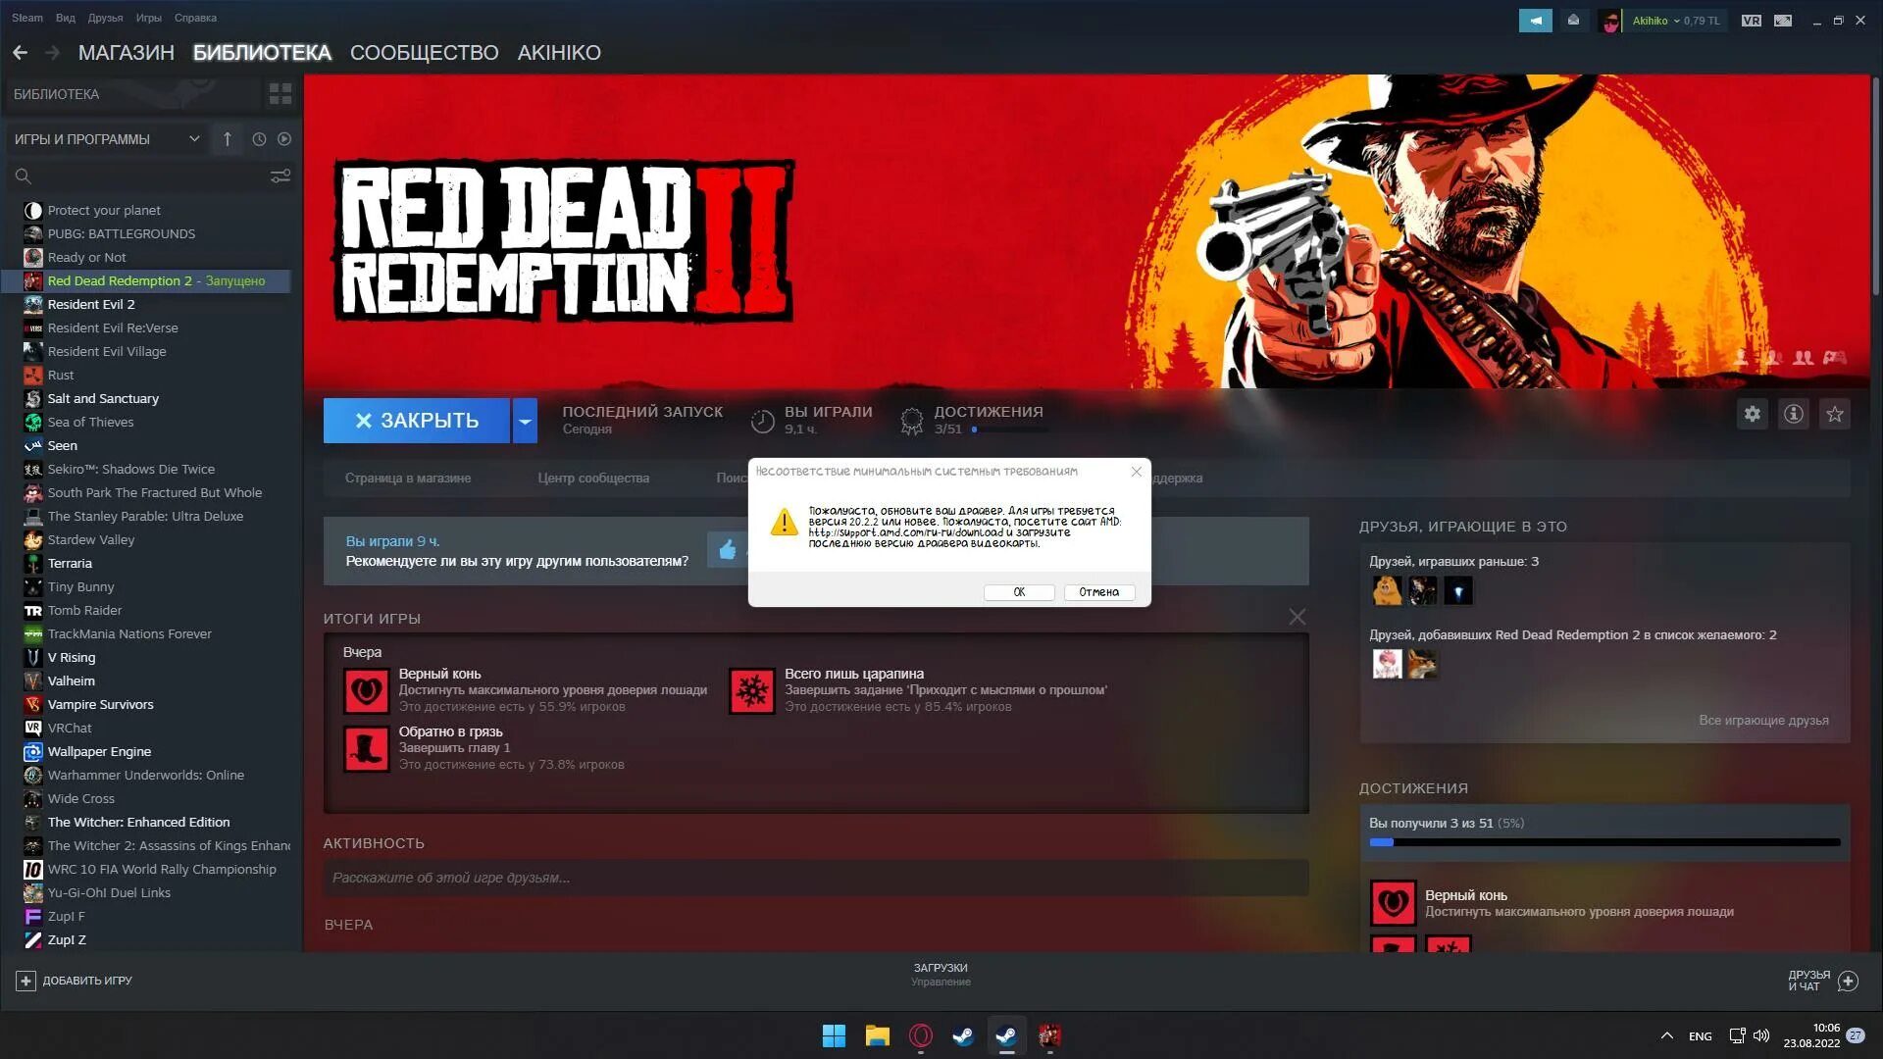1883x1059 pixels.
Task: Click the achievements progress bar
Action: [1604, 841]
